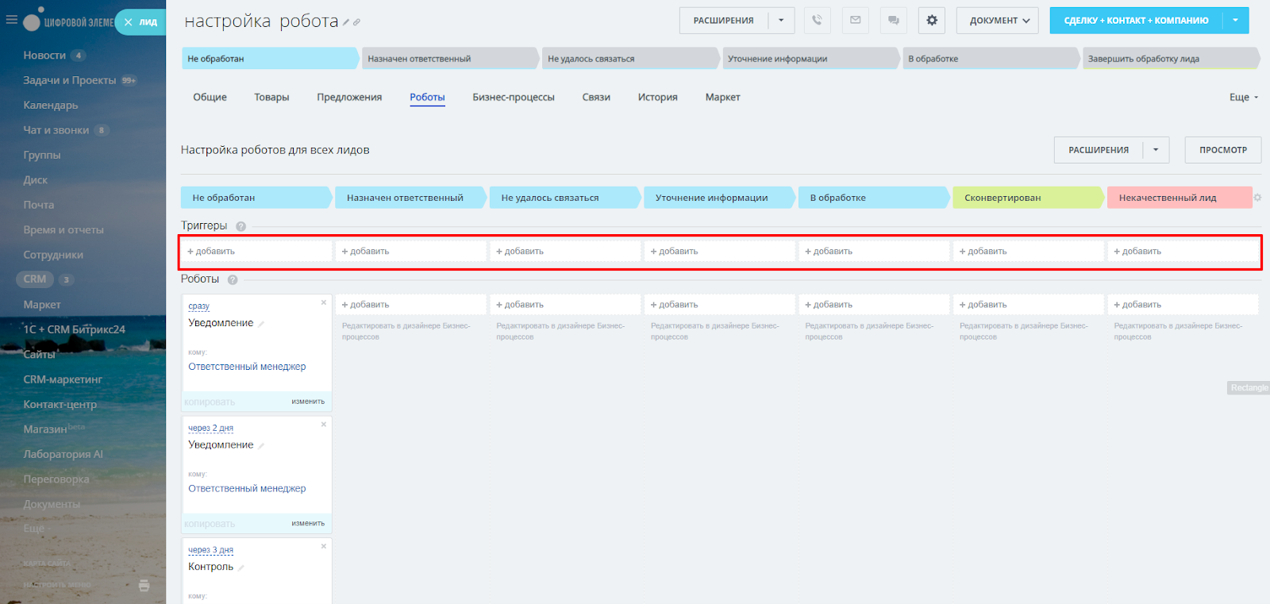This screenshot has height=604, width=1270.
Task: Select the green Сконвертирован stage header
Action: coord(1026,198)
